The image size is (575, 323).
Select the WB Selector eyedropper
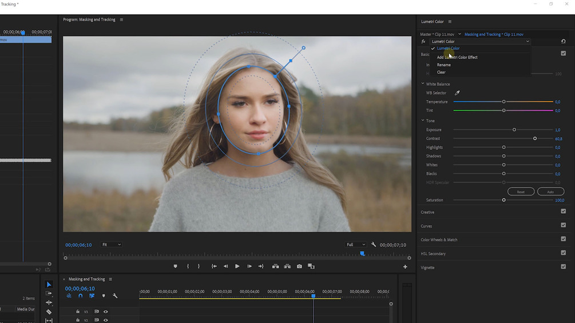[x=457, y=93]
